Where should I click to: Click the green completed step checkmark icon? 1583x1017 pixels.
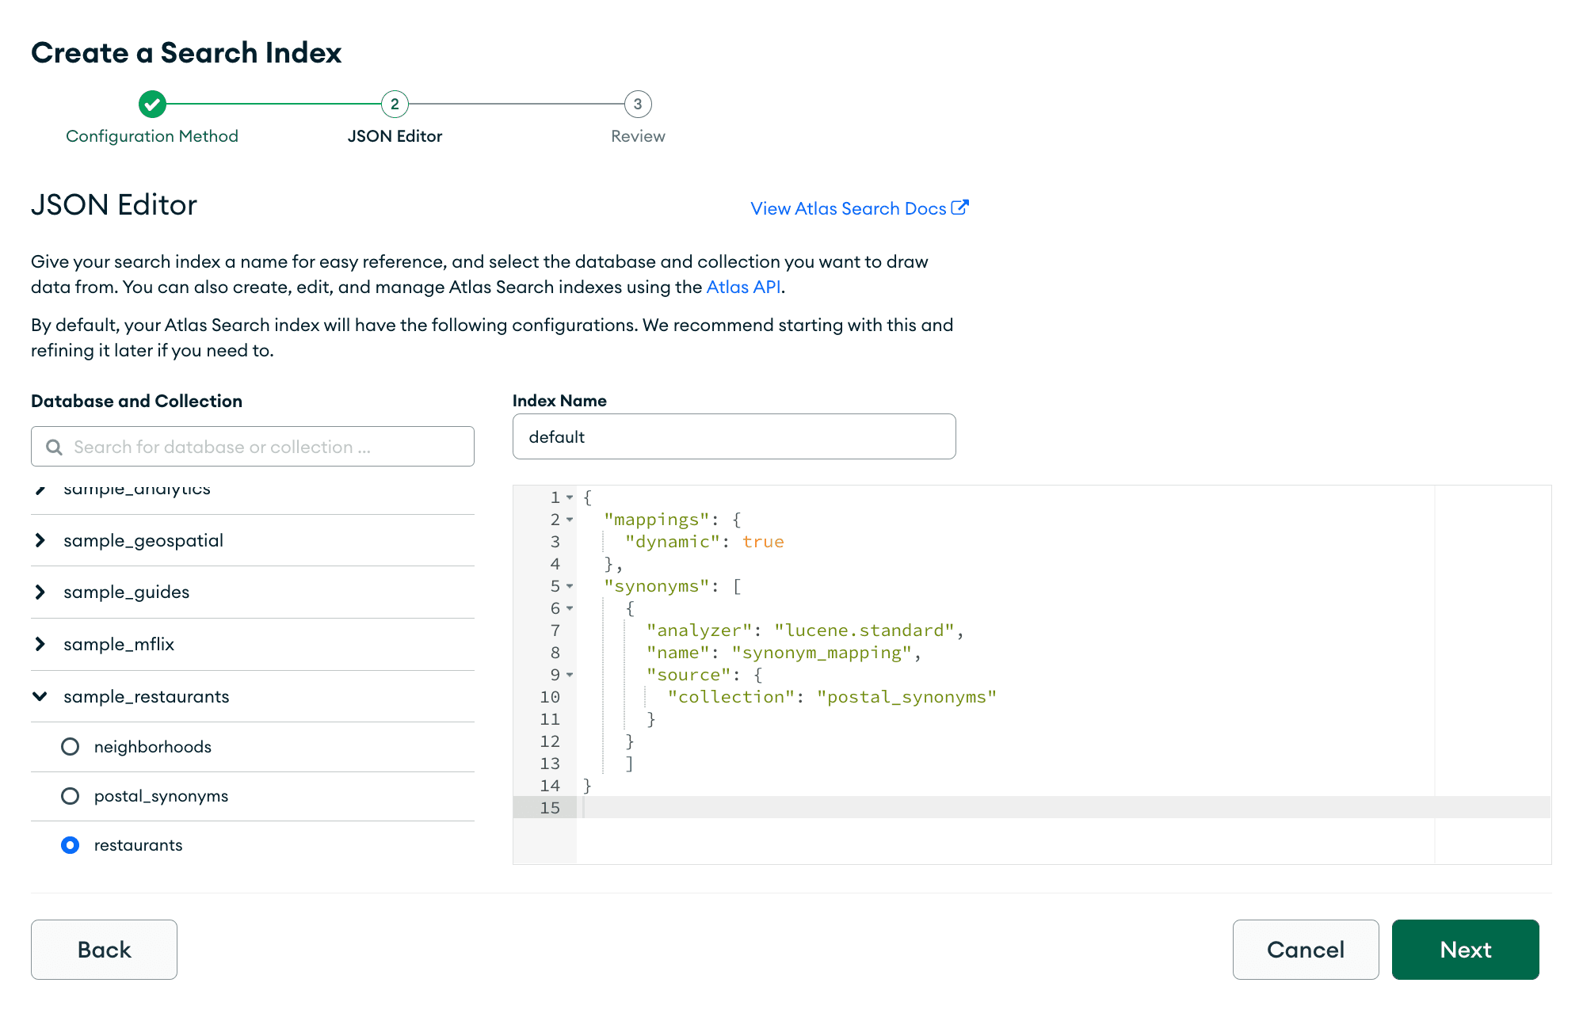(x=152, y=104)
